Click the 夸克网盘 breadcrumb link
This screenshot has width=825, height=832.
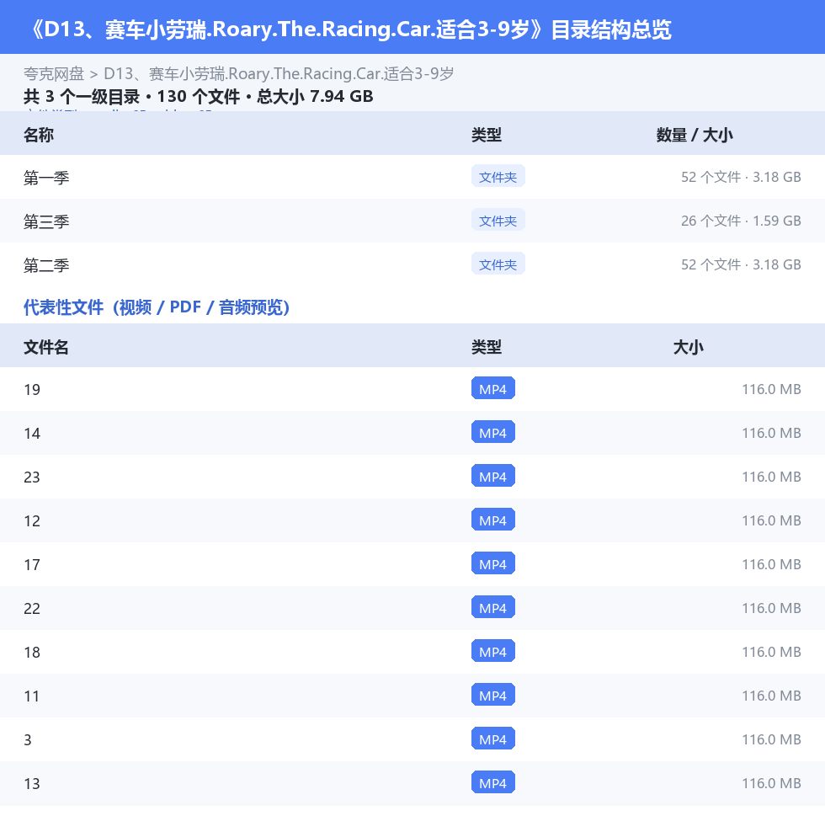coord(54,74)
